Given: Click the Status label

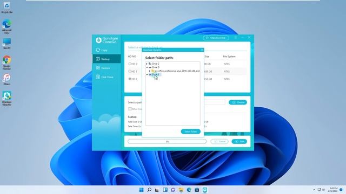Looking at the screenshot, I should pyautogui.click(x=132, y=117).
